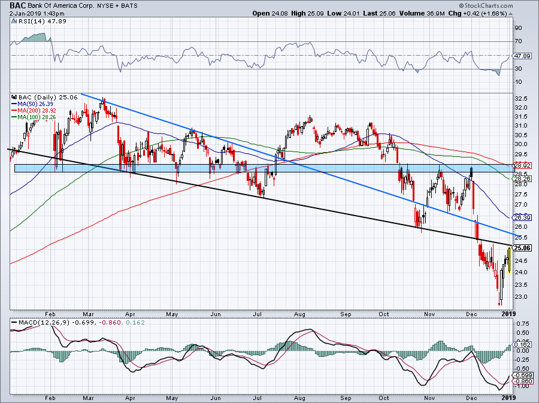Select the green 0.162 value in MACD legend
This screenshot has height=403, width=539.
tap(135, 323)
